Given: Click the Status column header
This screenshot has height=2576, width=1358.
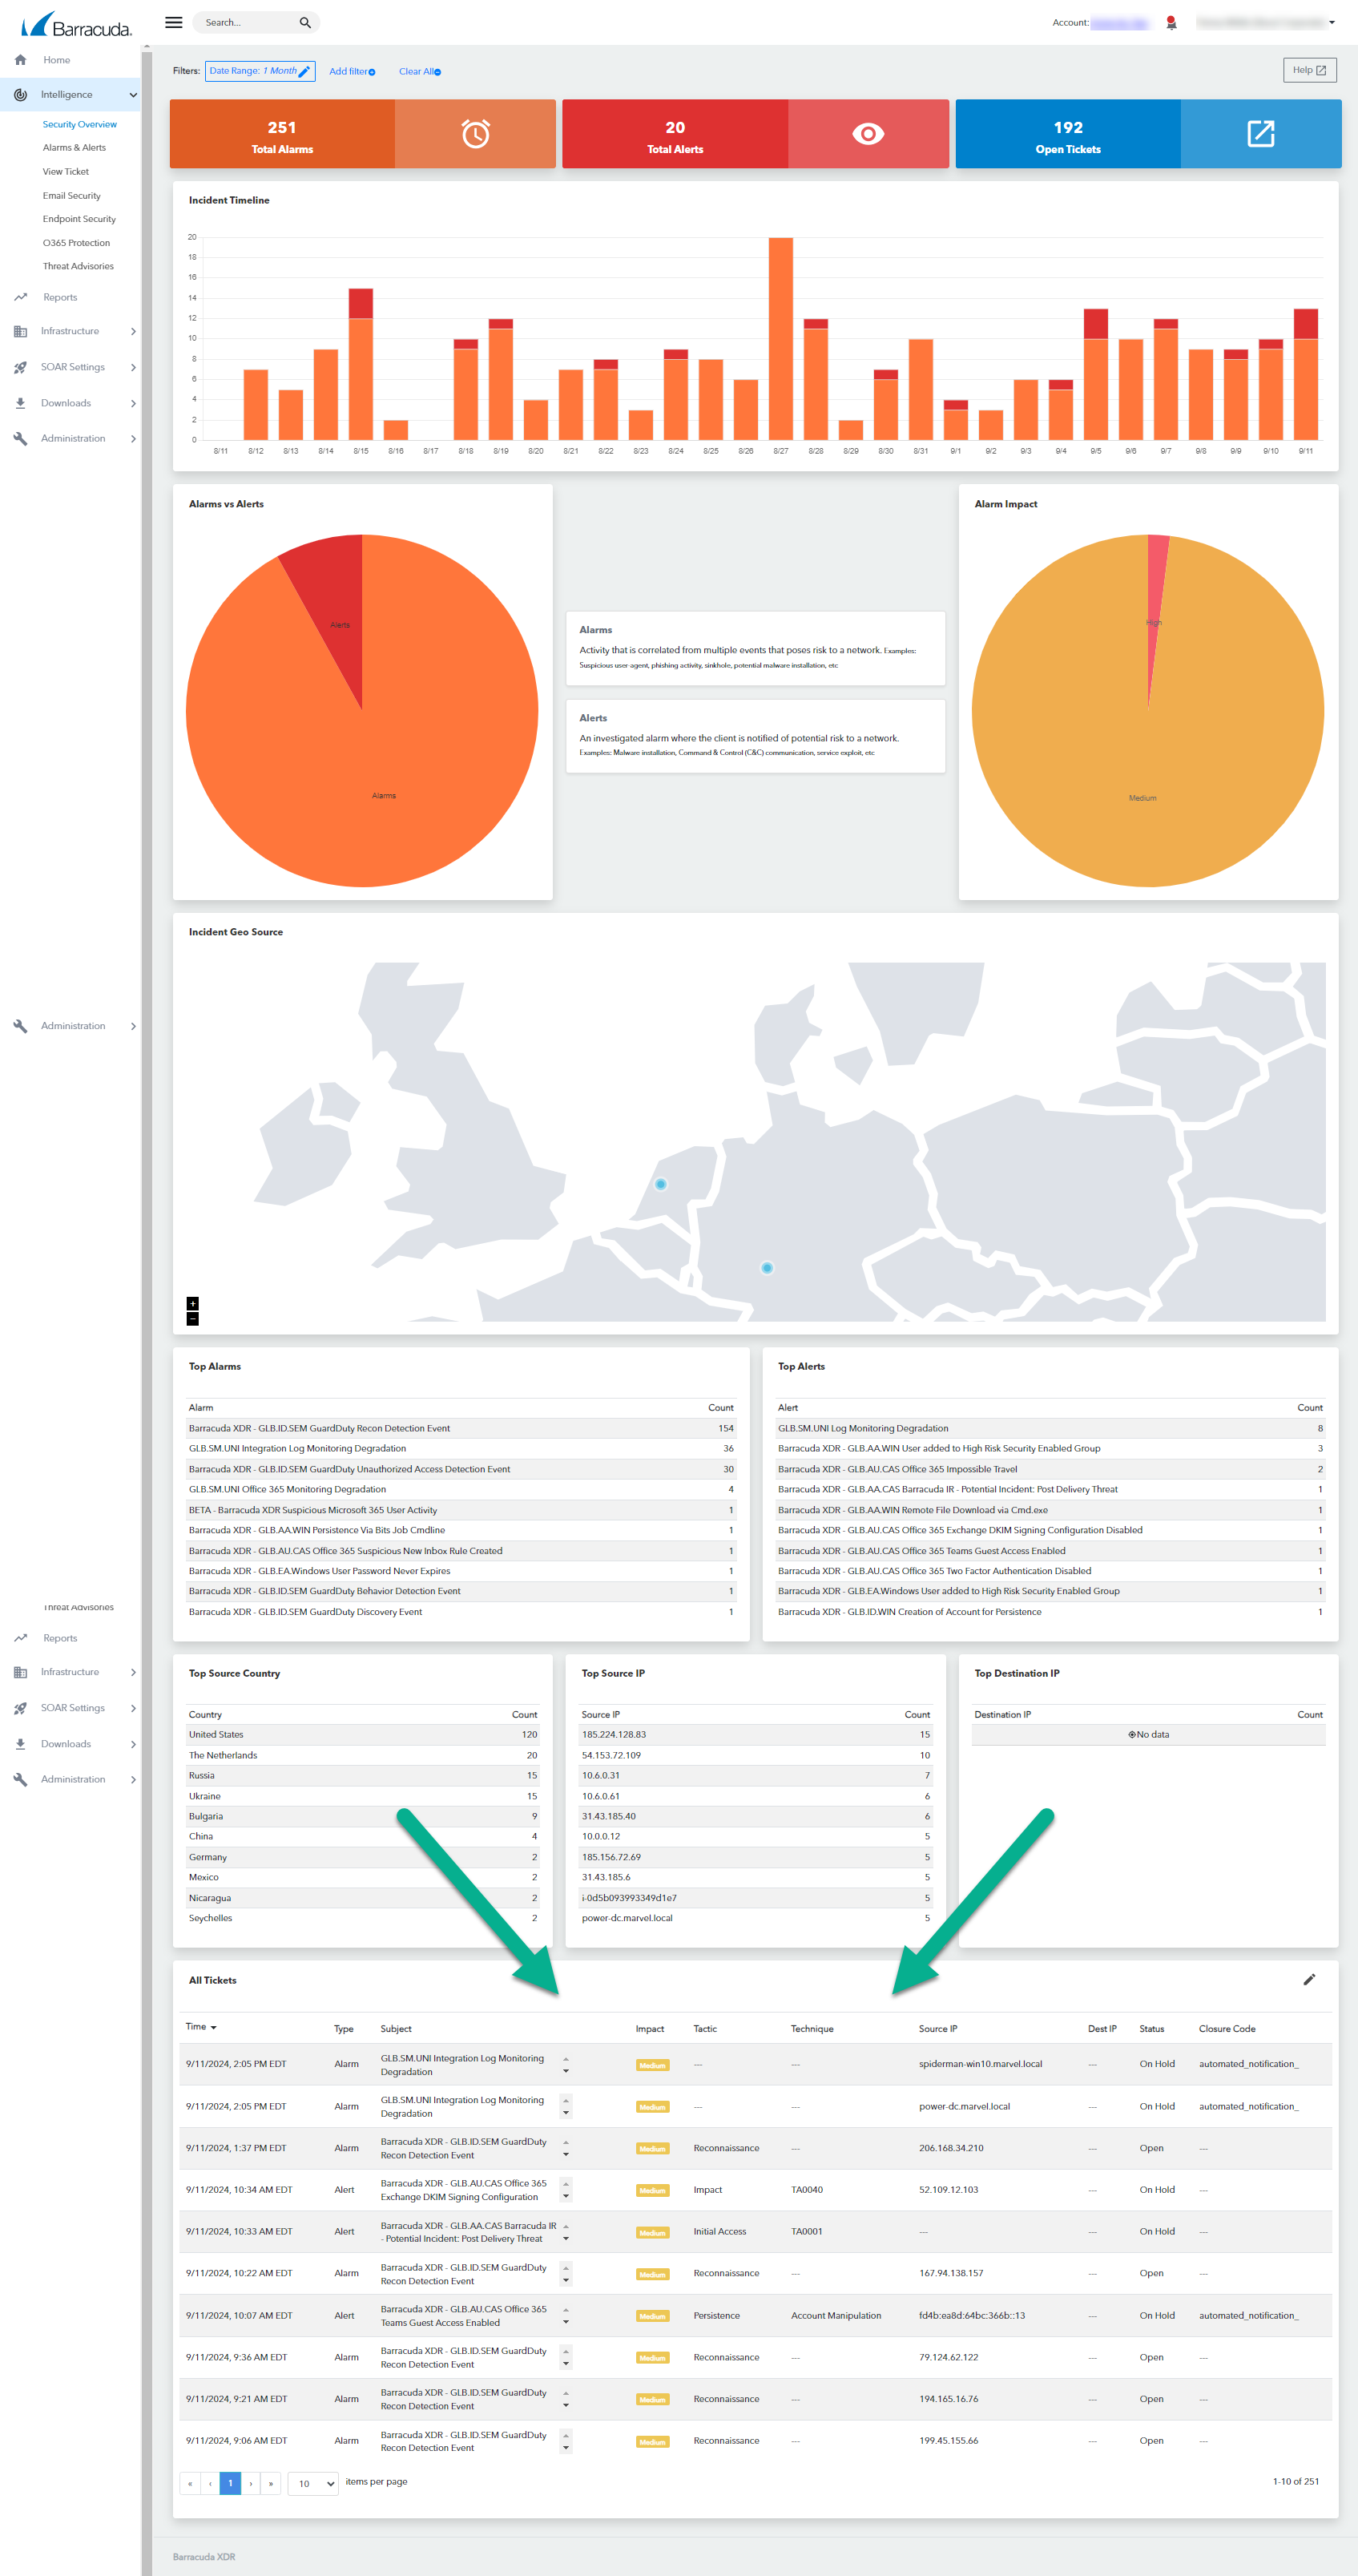Looking at the screenshot, I should point(1151,2029).
